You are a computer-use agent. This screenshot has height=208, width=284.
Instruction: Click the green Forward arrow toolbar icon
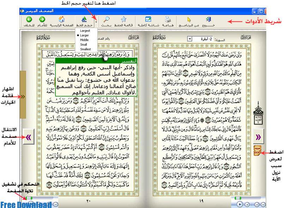point(42,19)
